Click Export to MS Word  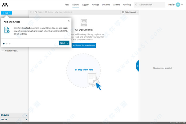[64, 12]
